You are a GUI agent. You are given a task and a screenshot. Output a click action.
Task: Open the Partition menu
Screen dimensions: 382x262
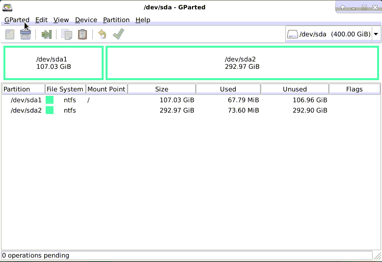click(x=116, y=20)
